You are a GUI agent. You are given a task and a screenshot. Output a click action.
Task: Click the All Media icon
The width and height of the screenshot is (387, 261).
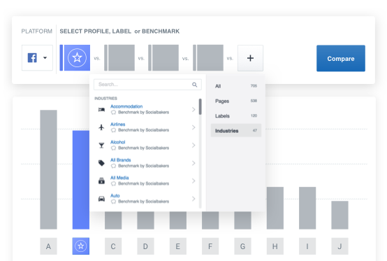101,181
